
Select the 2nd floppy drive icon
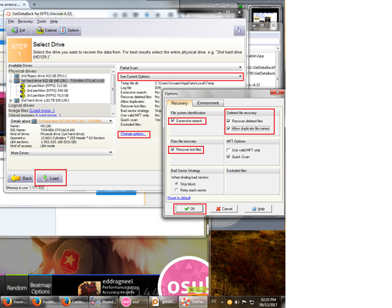tap(17, 76)
